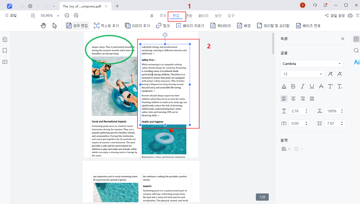Open the Cambria font family dropdown
The image size is (360, 204).
pyautogui.click(x=340, y=63)
